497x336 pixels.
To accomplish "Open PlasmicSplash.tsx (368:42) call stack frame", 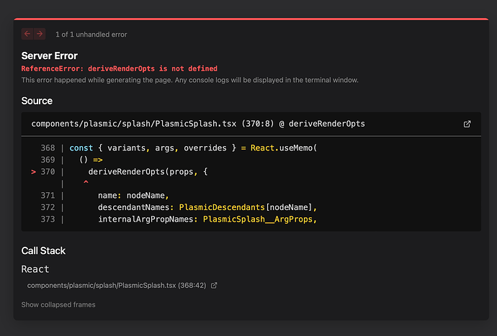I will click(x=117, y=286).
